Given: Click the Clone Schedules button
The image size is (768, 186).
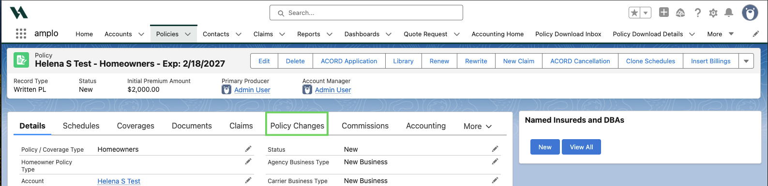Looking at the screenshot, I should pos(650,61).
